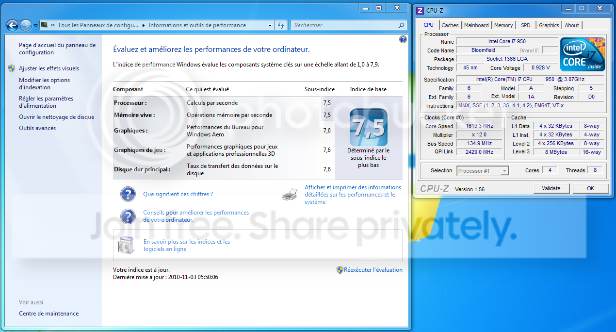Click Réexécuter l'évaluation link

(x=373, y=270)
